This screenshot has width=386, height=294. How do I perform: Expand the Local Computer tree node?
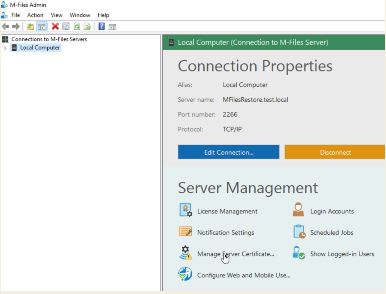point(5,48)
